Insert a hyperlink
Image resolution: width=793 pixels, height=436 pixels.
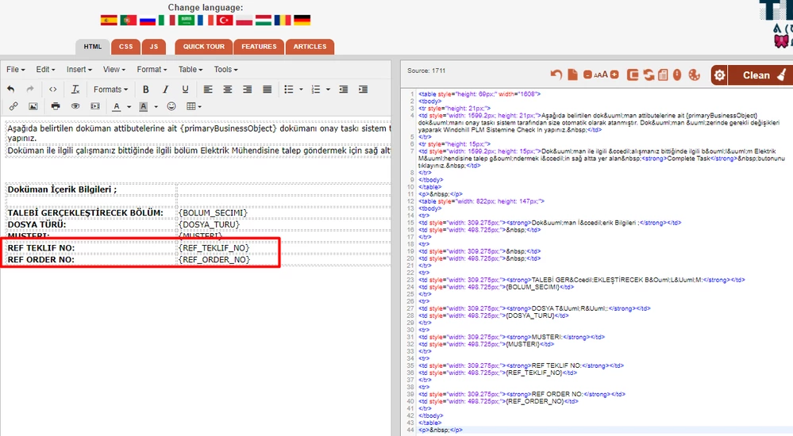pos(13,106)
